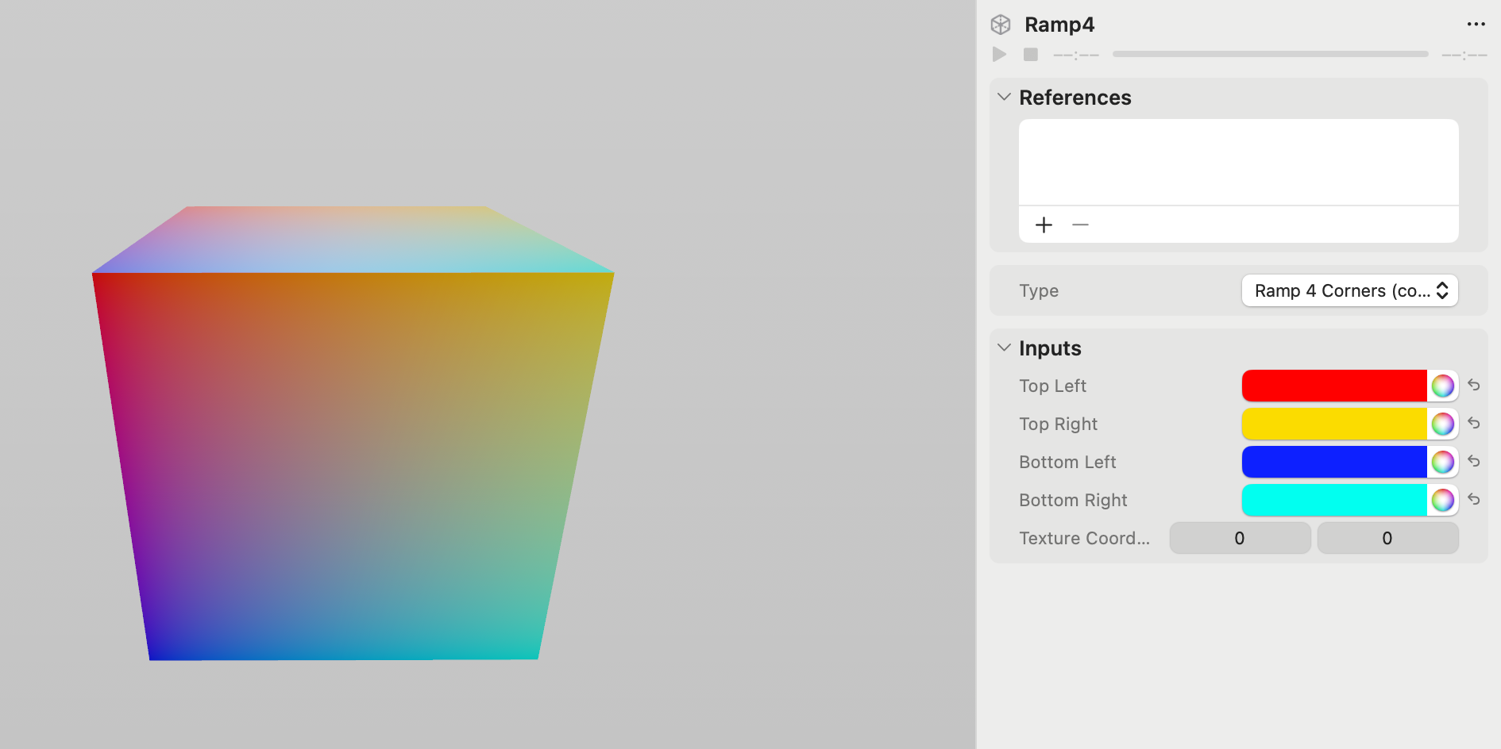This screenshot has width=1501, height=749.
Task: Add a reference with the plus button
Action: pyautogui.click(x=1043, y=225)
